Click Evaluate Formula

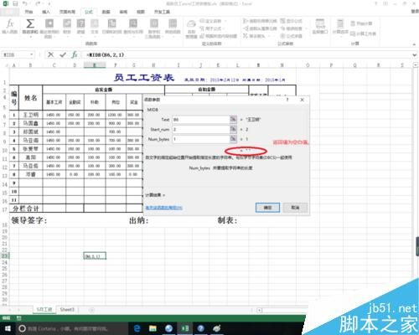click(x=291, y=36)
